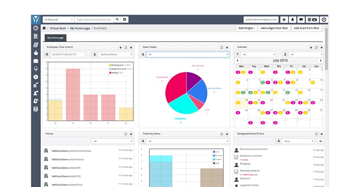Open Open Tickets user filter dropdown

coord(188,55)
